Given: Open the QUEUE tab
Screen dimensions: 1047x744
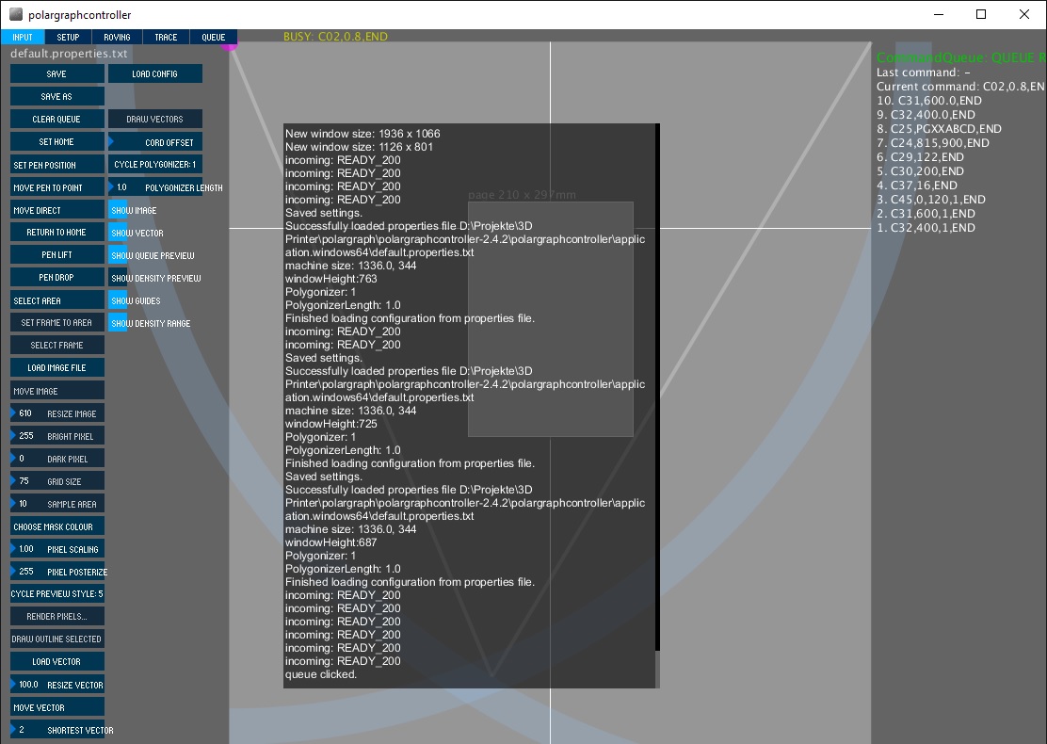Looking at the screenshot, I should click(214, 38).
